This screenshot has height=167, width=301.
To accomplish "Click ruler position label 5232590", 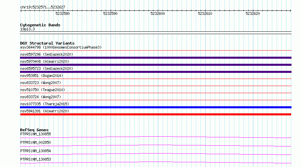I will point(110,13).
